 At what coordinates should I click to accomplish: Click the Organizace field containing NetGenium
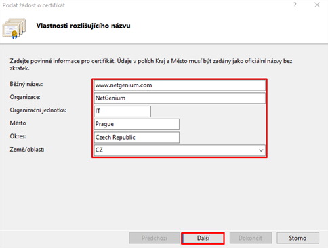pyautogui.click(x=180, y=98)
